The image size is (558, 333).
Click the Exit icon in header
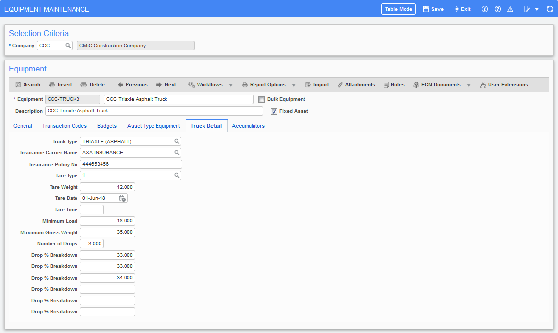coord(456,9)
